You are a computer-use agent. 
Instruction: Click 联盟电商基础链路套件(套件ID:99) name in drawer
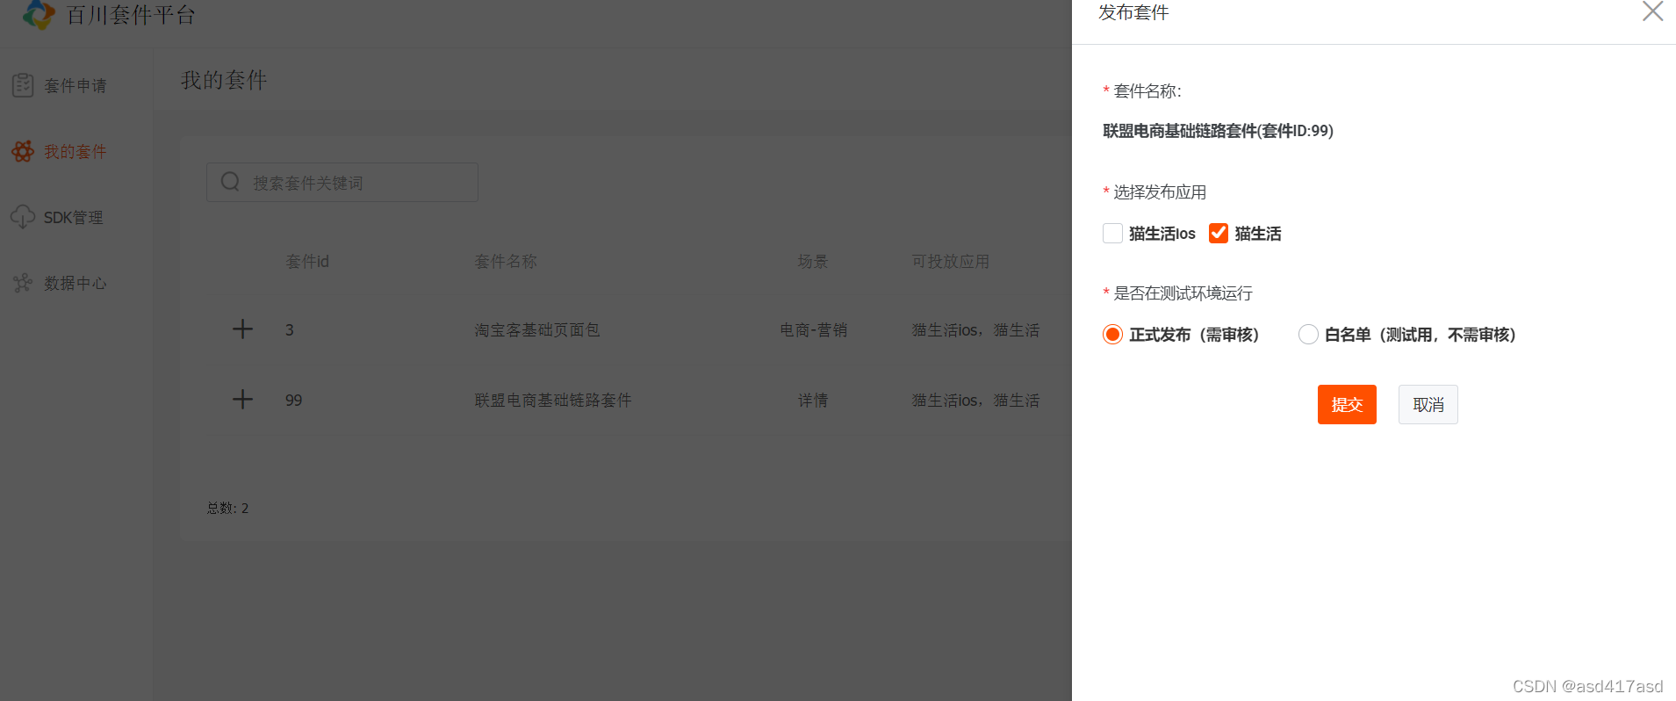click(x=1218, y=131)
